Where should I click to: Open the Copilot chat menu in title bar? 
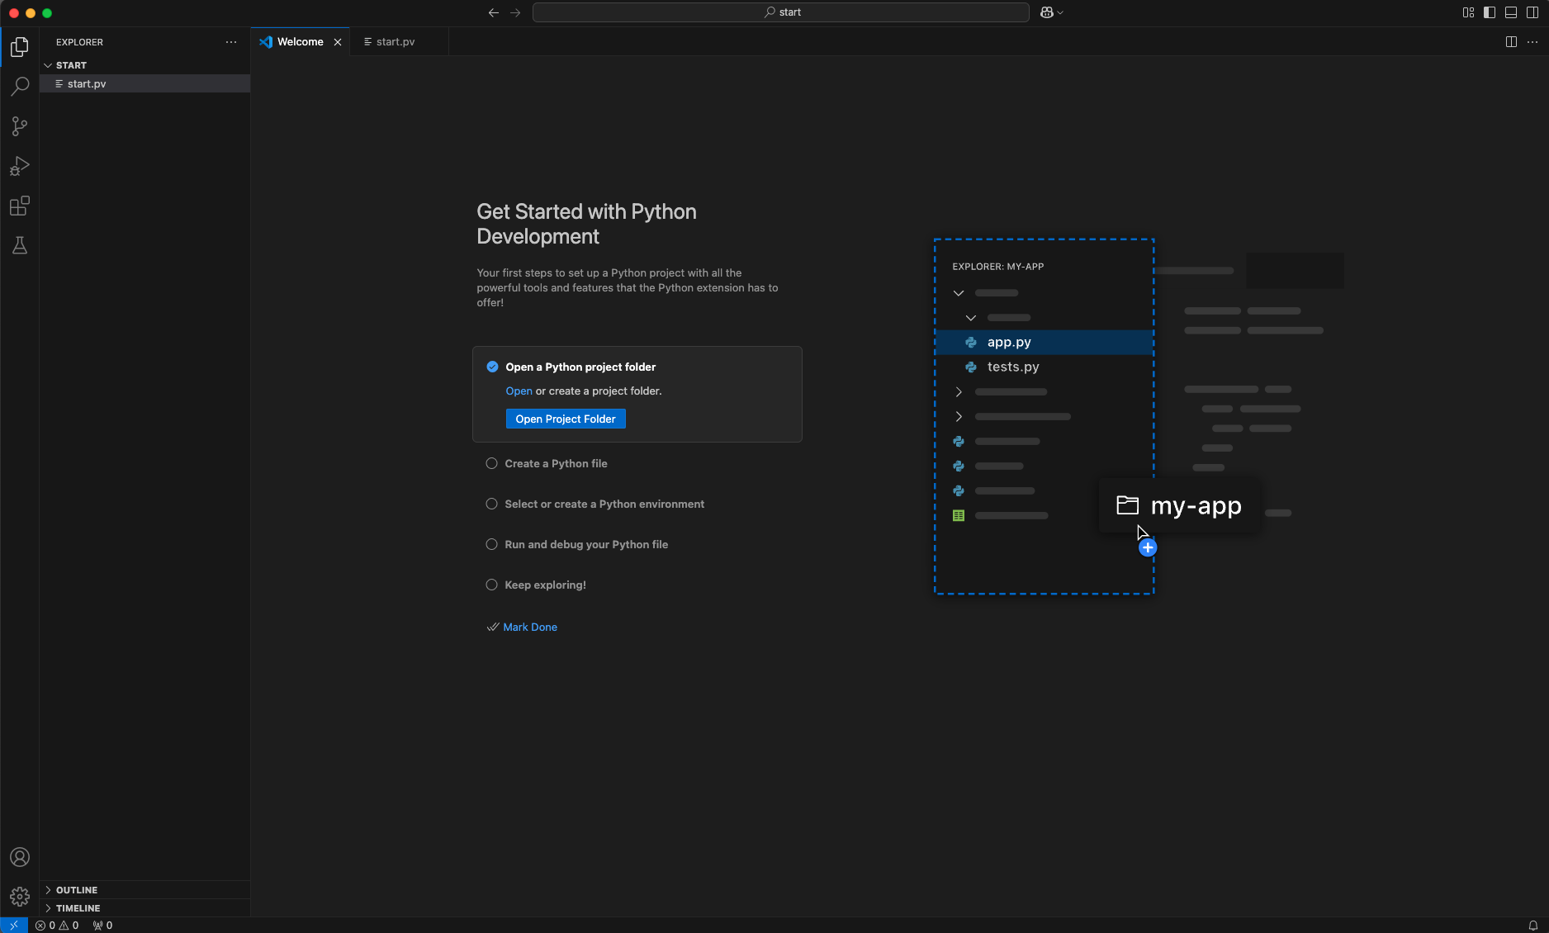(x=1051, y=12)
